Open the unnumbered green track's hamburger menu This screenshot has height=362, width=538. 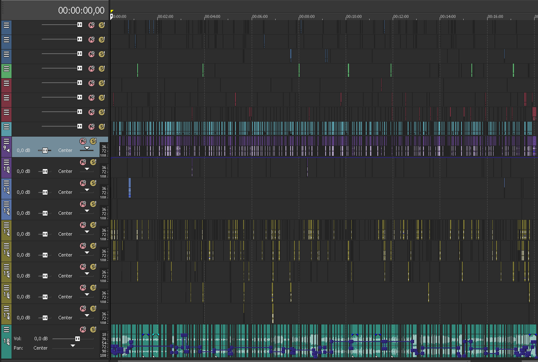[x=6, y=69]
